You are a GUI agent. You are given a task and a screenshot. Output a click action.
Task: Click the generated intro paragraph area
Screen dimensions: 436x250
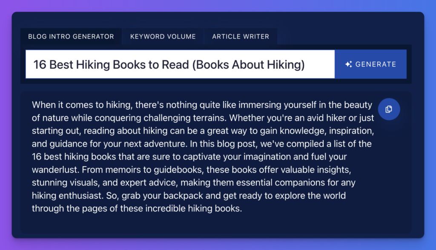pyautogui.click(x=200, y=156)
